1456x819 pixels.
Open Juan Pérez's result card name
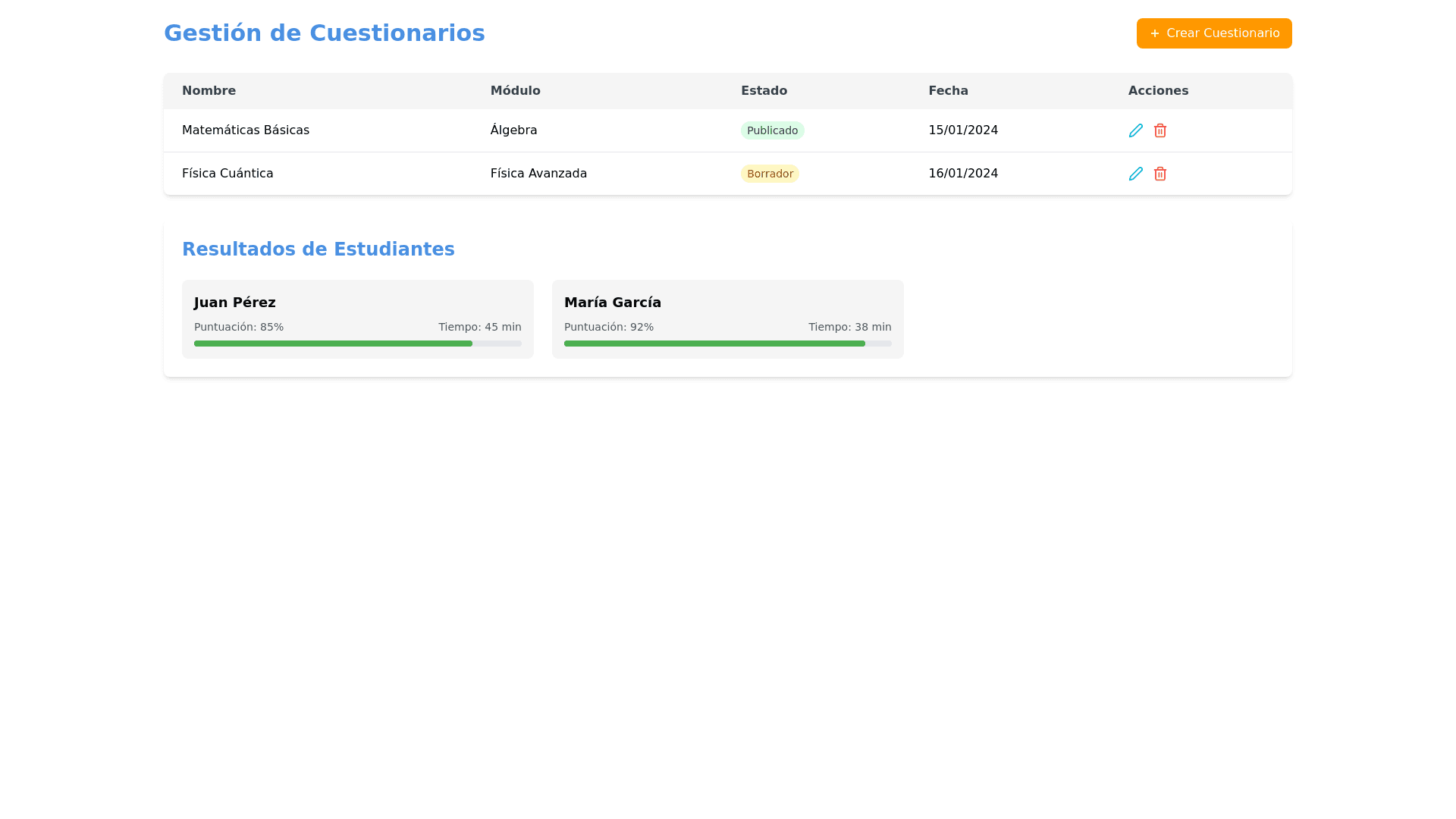click(x=234, y=303)
